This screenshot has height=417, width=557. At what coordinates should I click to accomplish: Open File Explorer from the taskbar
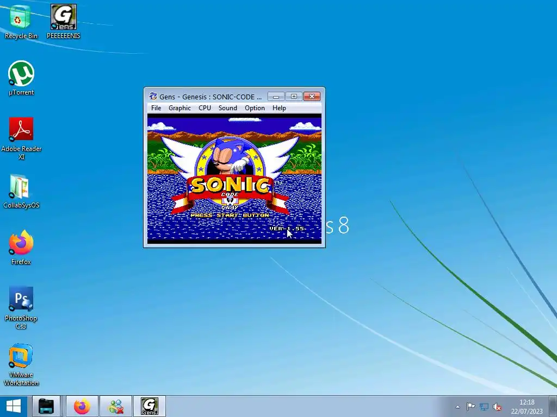coord(46,406)
